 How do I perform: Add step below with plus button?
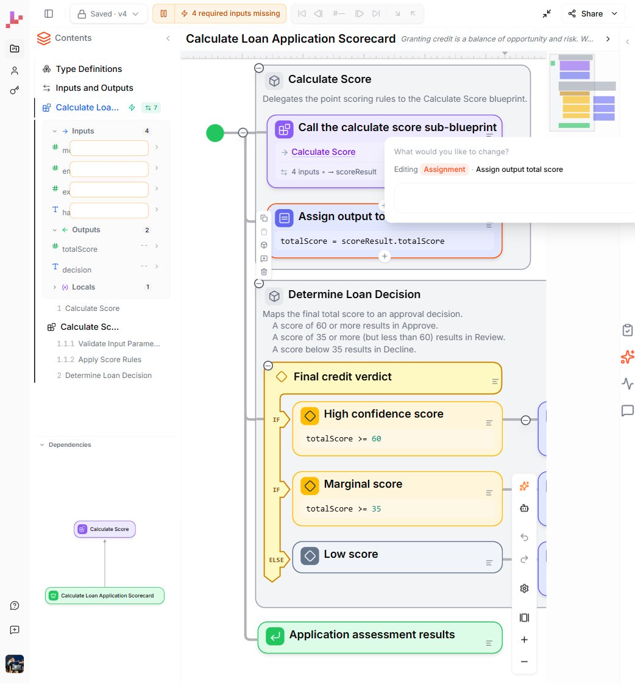384,256
